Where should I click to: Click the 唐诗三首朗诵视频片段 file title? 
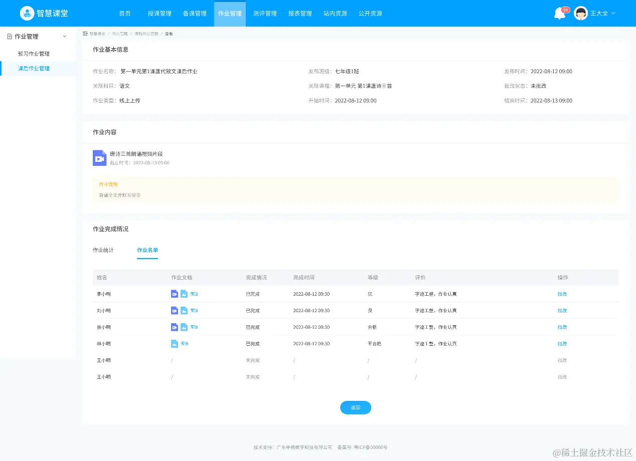(136, 154)
